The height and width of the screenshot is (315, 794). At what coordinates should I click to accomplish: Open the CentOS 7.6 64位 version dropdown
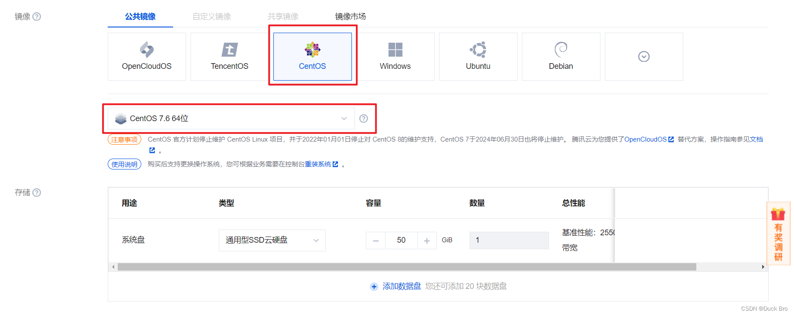[231, 119]
